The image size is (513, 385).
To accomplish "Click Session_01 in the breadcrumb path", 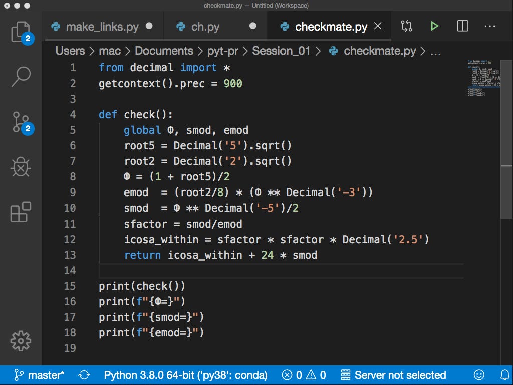I will 281,51.
